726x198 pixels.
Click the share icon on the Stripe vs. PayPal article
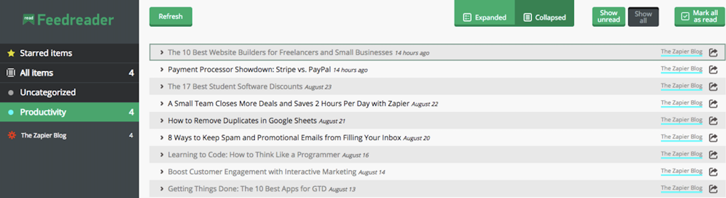(x=714, y=69)
